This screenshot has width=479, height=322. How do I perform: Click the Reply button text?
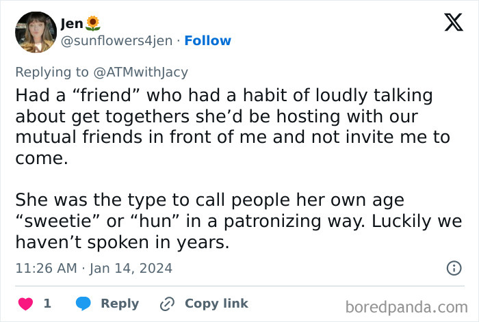[x=120, y=304]
